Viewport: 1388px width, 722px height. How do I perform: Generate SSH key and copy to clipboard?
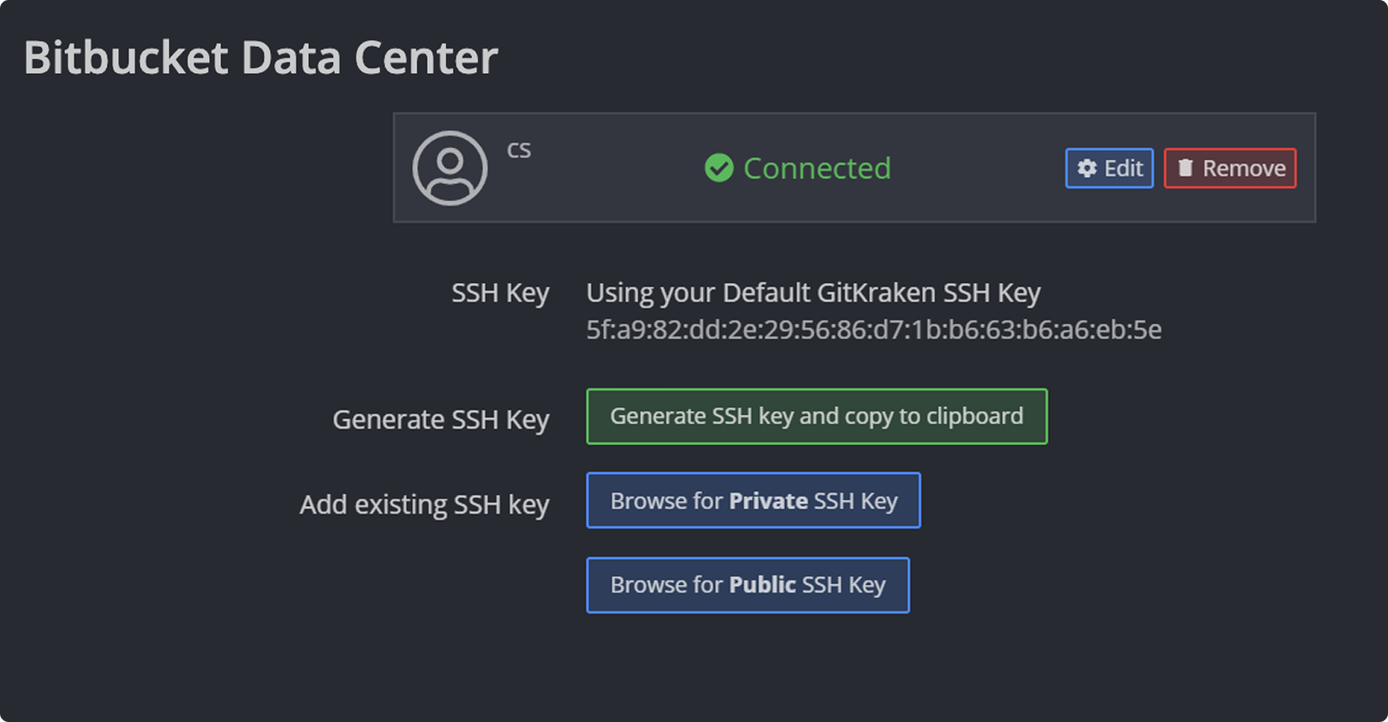pos(816,417)
